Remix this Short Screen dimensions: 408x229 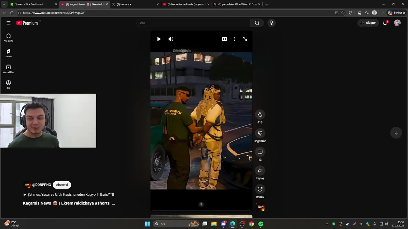pyautogui.click(x=260, y=189)
